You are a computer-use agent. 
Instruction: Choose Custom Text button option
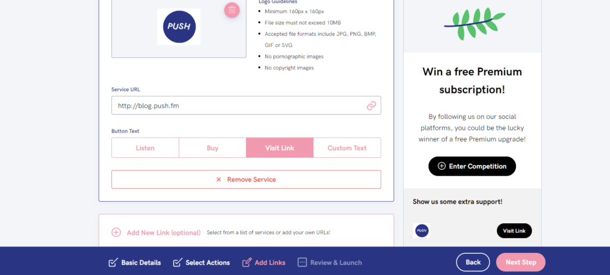pos(347,148)
